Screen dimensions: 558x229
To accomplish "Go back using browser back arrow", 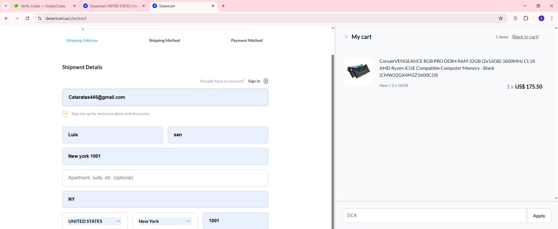I will (x=6, y=18).
